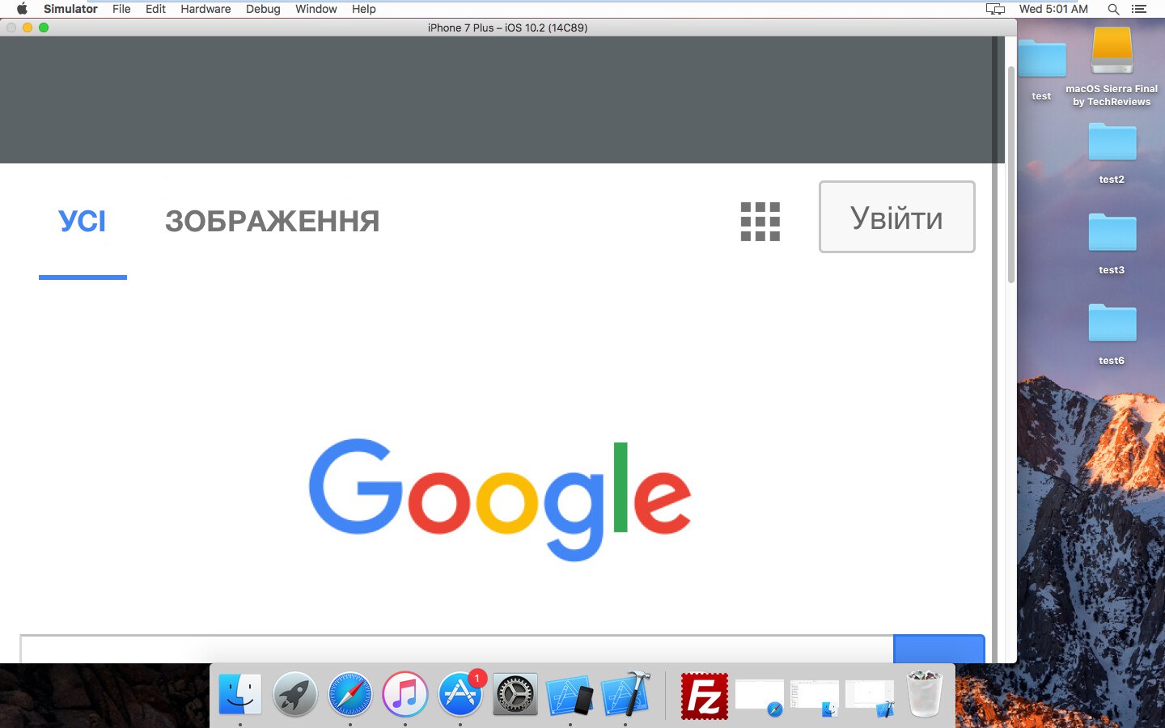Launch iTunes from the Dock
This screenshot has height=728, width=1165.
(x=405, y=695)
